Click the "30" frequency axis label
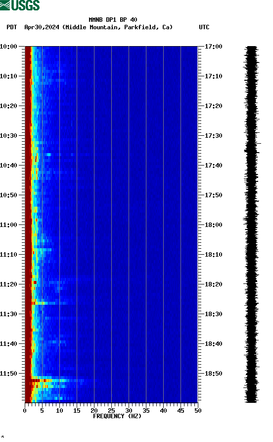Screen dimensions: 273x442 pos(129,411)
